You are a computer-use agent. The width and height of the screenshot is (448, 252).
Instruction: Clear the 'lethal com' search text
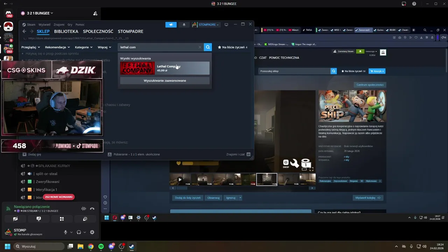pos(200,47)
